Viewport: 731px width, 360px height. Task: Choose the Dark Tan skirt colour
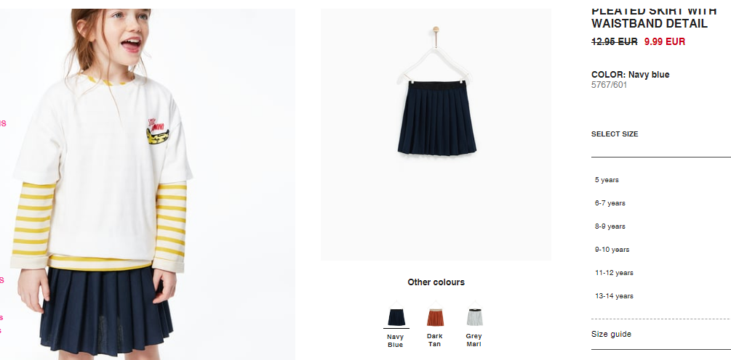435,315
